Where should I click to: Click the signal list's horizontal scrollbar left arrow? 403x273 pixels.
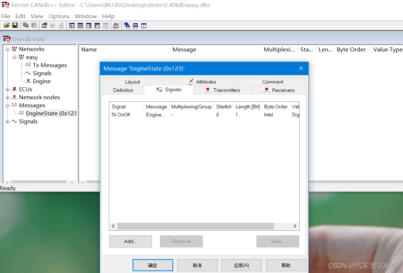pyautogui.click(x=113, y=226)
